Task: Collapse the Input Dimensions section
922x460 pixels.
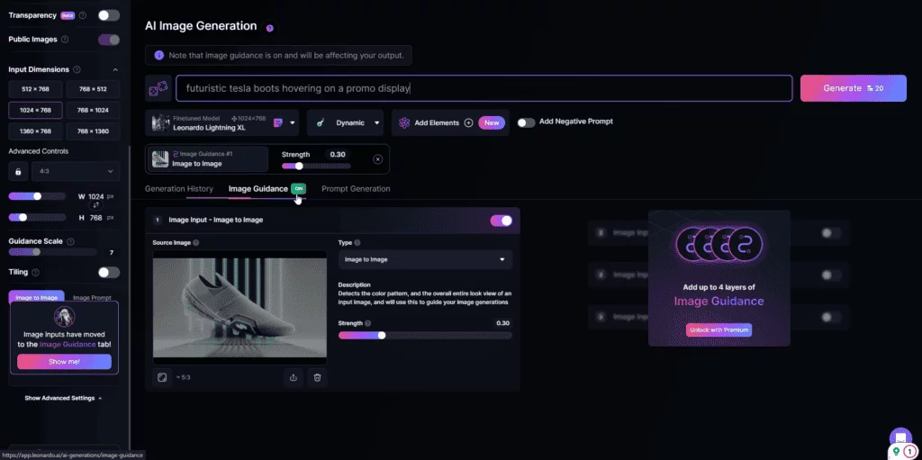Action: pos(115,69)
